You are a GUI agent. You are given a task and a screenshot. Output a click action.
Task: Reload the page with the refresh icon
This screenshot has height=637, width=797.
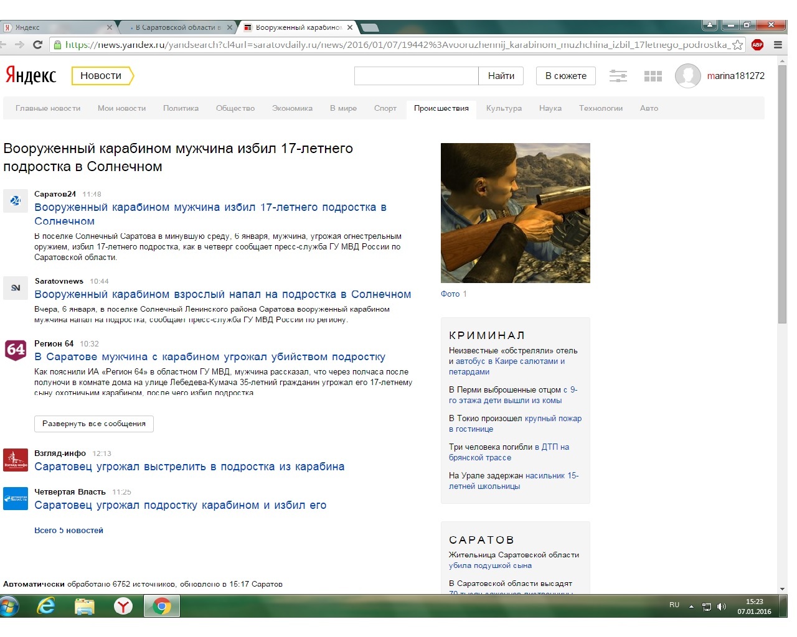click(x=37, y=45)
